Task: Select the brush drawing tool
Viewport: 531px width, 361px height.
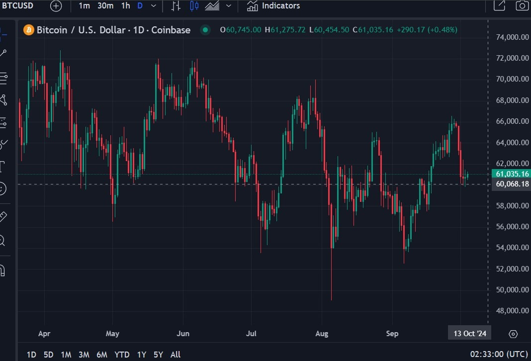Action: point(3,145)
